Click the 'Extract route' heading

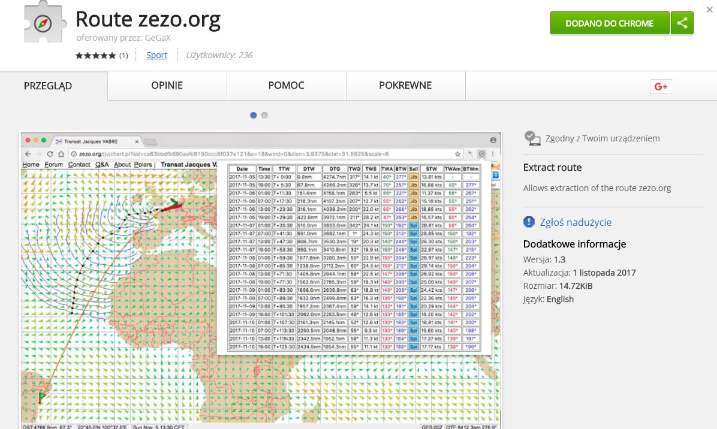552,168
